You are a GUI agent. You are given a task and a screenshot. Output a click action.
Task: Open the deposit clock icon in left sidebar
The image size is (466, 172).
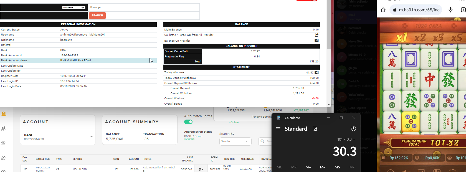(4, 143)
